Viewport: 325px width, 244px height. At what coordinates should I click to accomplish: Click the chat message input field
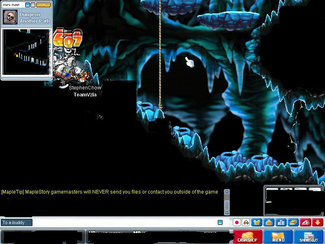pyautogui.click(x=124, y=222)
